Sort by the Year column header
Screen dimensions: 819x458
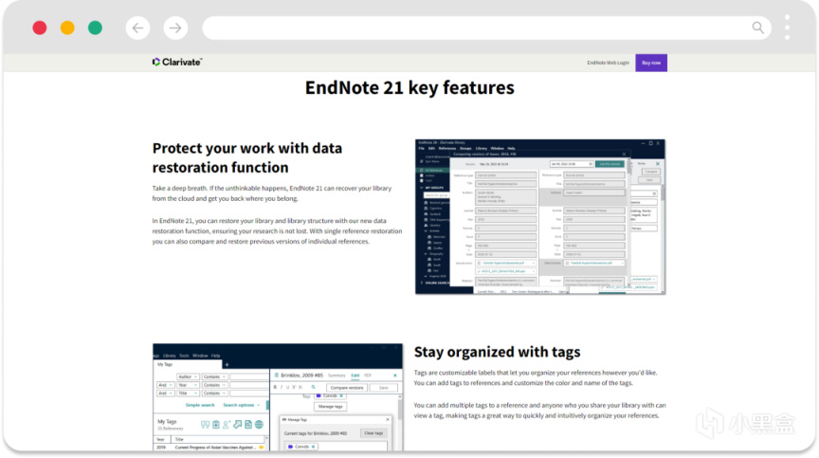coord(161,439)
